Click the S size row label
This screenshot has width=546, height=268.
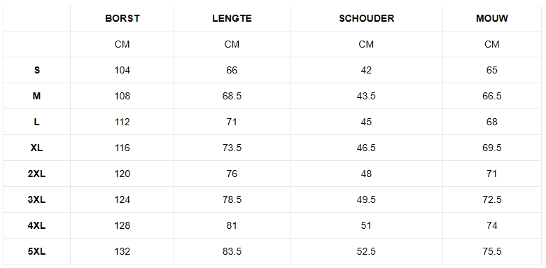pyautogui.click(x=37, y=70)
